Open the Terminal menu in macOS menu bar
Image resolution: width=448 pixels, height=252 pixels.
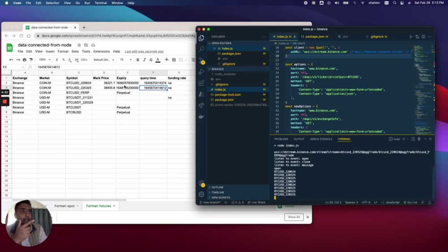(100, 3)
